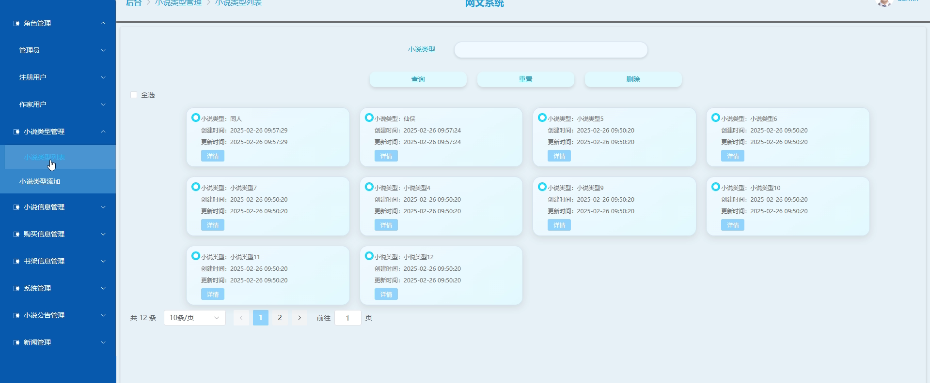Expand the 新闻管理 menu chevron
The width and height of the screenshot is (930, 383).
tap(103, 342)
